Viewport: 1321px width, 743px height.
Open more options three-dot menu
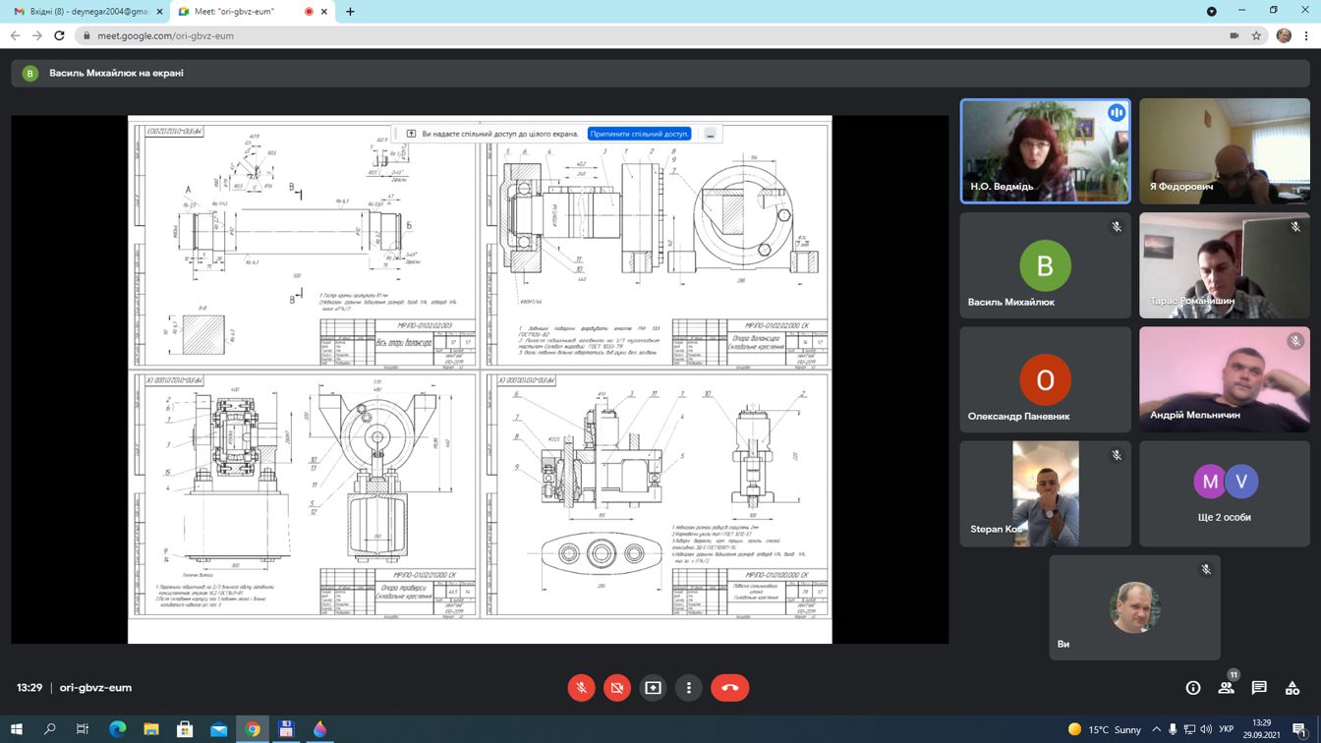pyautogui.click(x=689, y=688)
